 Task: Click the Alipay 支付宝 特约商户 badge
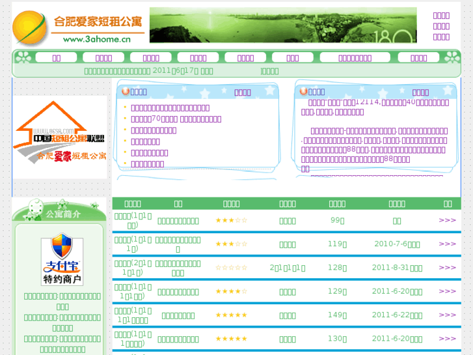click(x=62, y=259)
